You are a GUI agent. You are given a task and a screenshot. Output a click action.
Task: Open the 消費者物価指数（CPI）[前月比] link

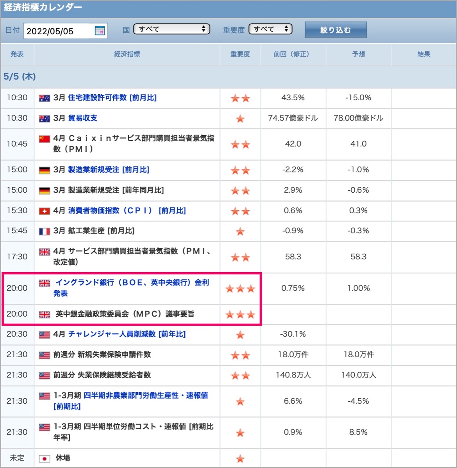[127, 211]
